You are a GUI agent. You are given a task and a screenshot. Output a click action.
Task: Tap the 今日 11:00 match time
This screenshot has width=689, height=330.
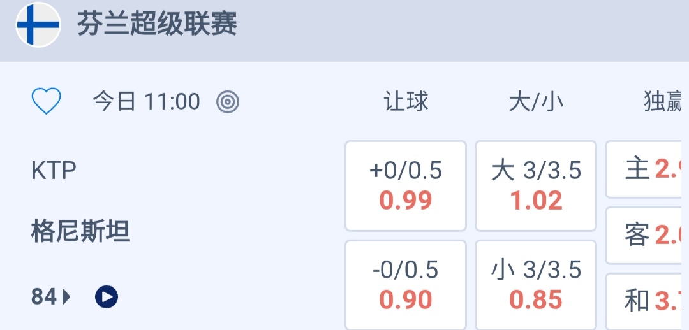pyautogui.click(x=147, y=101)
